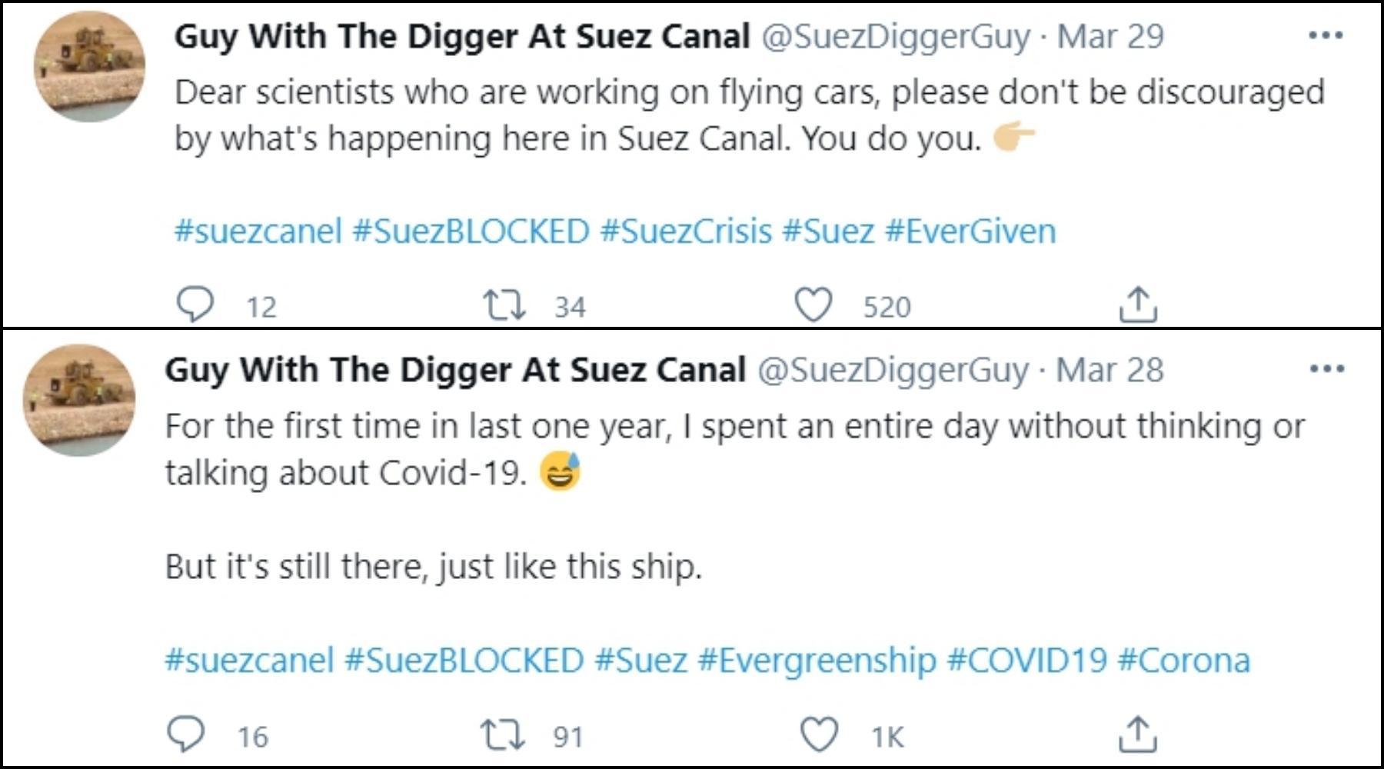Like the Covid-19 tweet

[819, 734]
